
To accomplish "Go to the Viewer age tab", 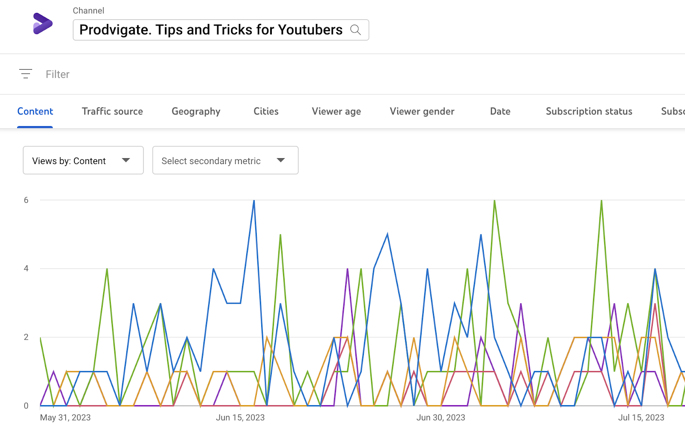I will 336,111.
